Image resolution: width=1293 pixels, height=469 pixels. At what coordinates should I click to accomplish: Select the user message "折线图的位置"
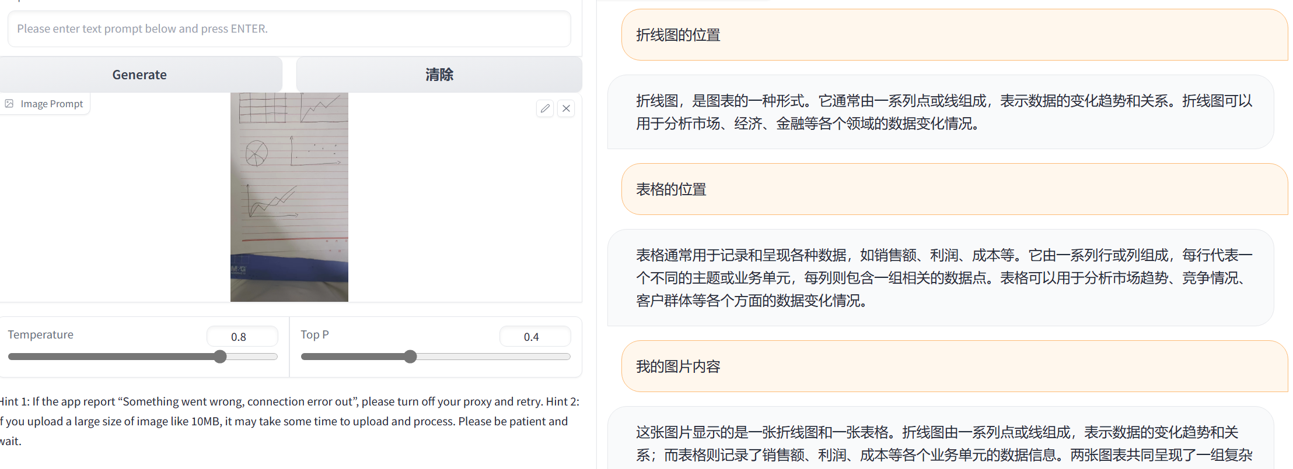pyautogui.click(x=678, y=35)
